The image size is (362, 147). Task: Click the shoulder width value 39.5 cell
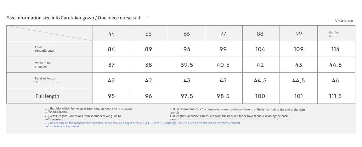pos(187,65)
